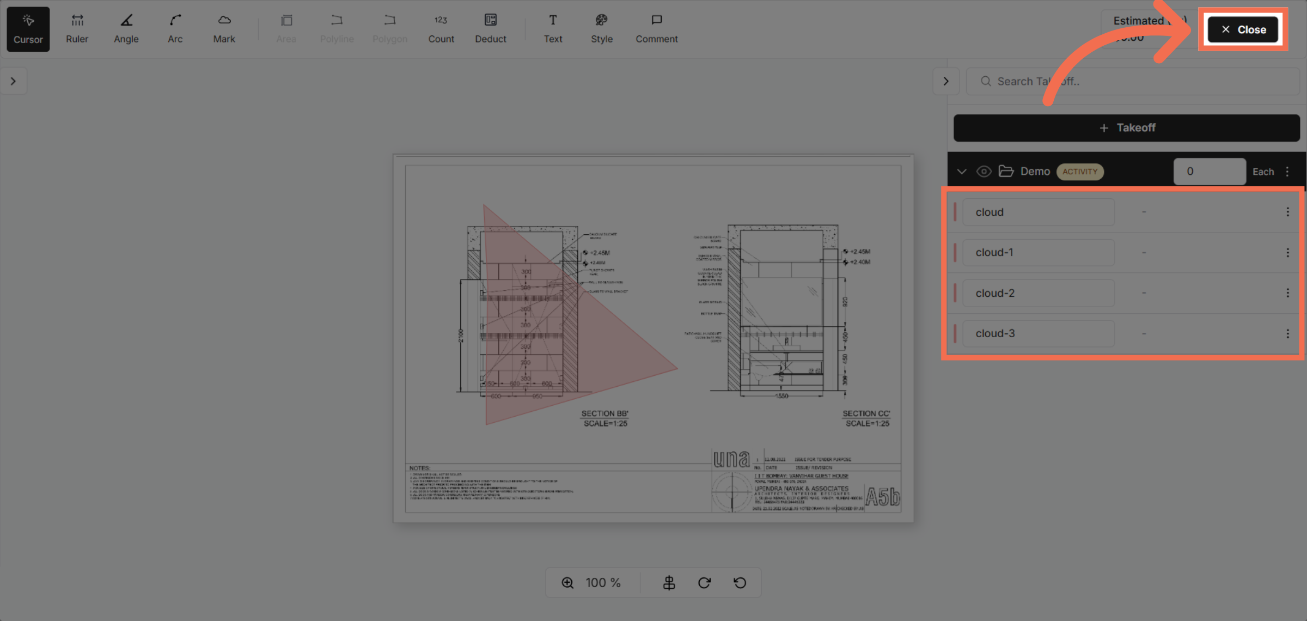Open the Deduct tool

(x=490, y=28)
